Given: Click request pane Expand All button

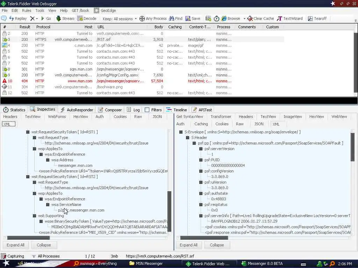Looking at the screenshot, I should point(15,245).
